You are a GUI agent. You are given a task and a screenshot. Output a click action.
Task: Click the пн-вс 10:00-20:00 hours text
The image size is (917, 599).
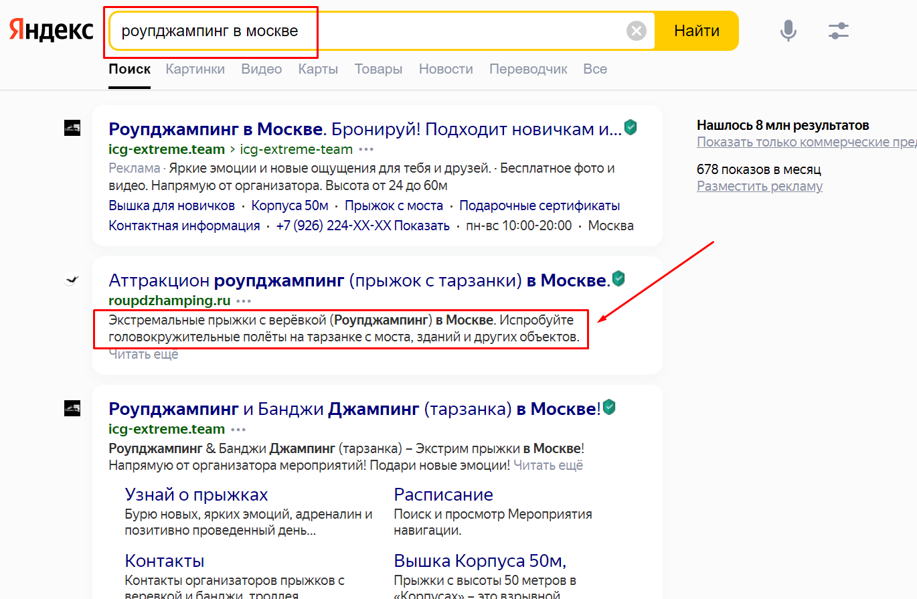[x=519, y=226]
